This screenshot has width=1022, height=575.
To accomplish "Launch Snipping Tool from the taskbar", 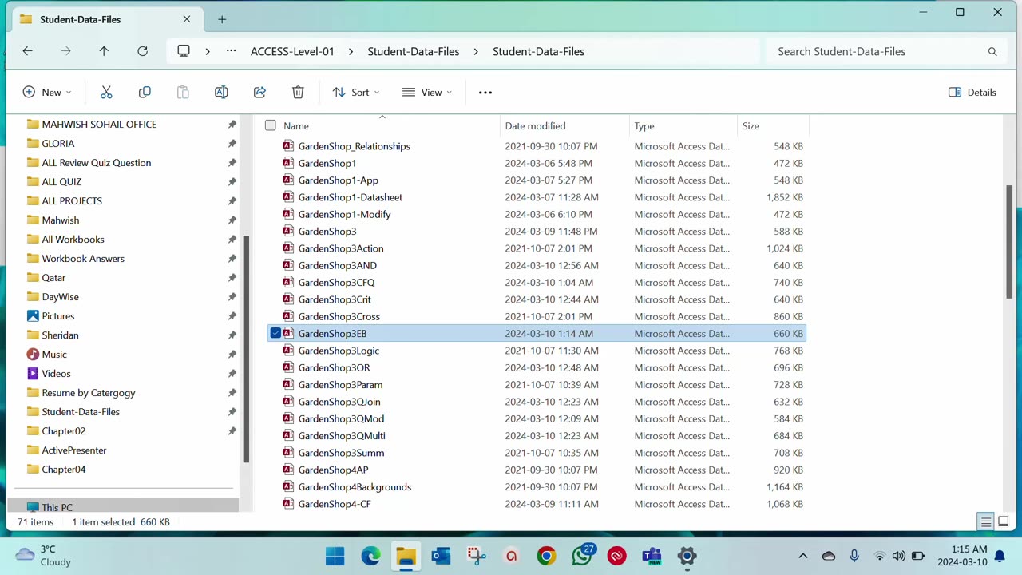I will [x=477, y=556].
